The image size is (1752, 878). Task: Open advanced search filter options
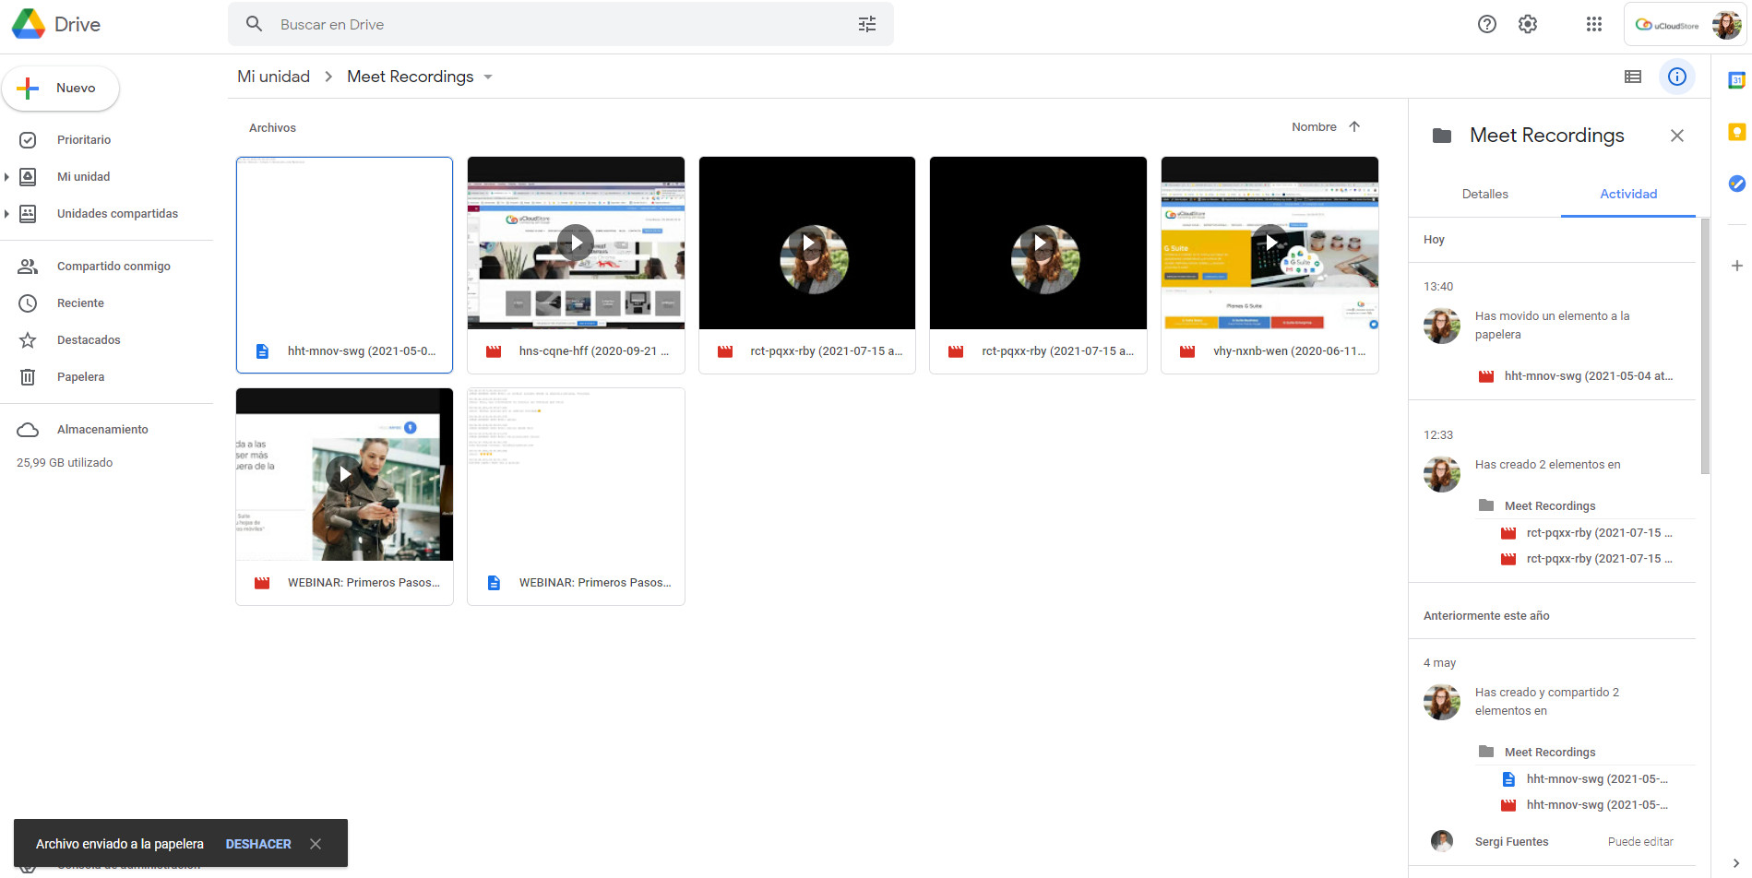point(866,24)
